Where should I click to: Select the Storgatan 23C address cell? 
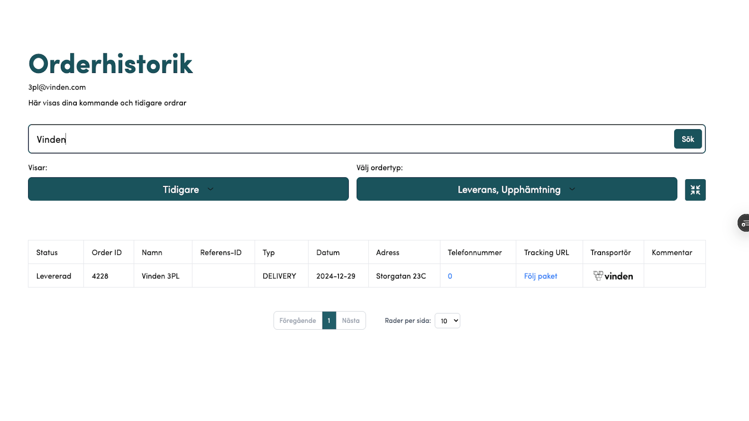pyautogui.click(x=404, y=276)
